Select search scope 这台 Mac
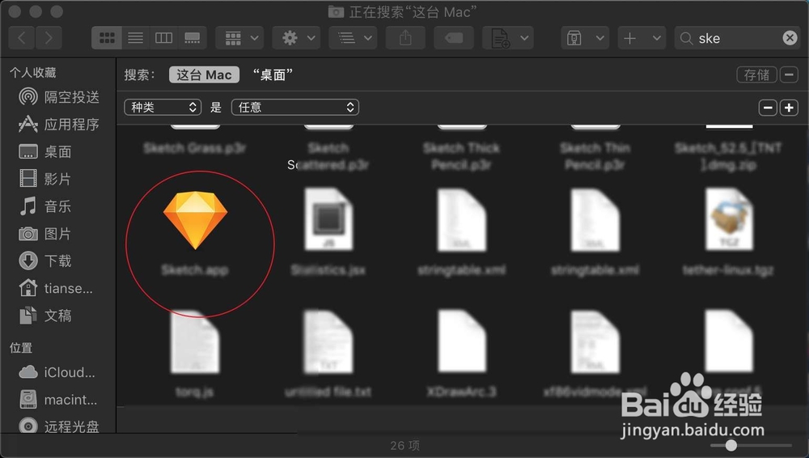This screenshot has height=458, width=809. click(x=205, y=75)
